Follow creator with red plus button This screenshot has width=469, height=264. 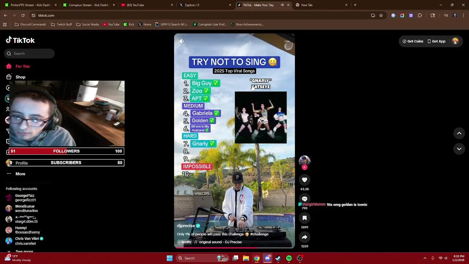click(304, 167)
